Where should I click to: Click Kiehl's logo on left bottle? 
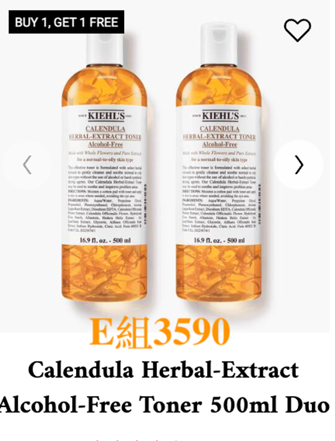[x=105, y=116]
